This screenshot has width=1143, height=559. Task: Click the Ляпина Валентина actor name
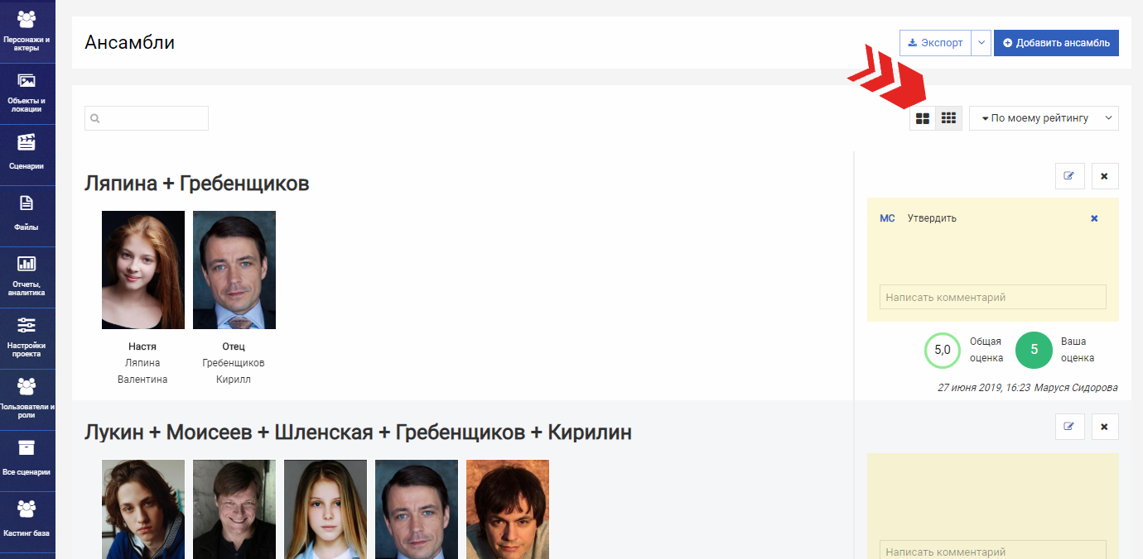(x=142, y=371)
